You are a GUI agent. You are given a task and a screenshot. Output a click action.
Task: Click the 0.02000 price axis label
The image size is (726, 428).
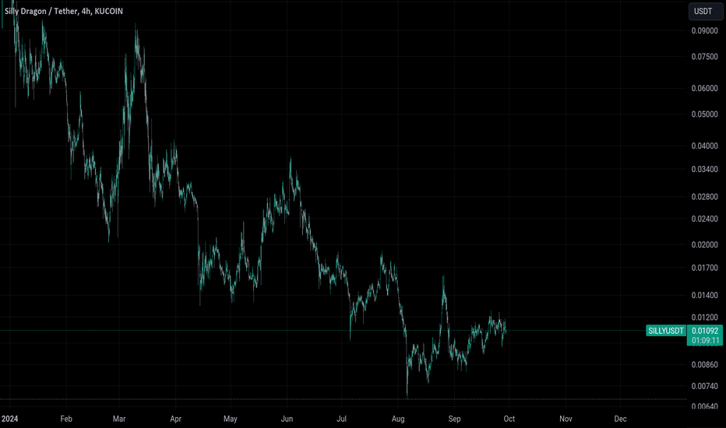click(704, 245)
